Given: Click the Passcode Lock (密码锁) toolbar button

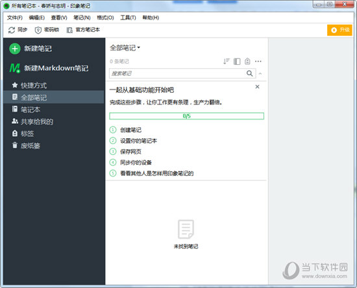Looking at the screenshot, I should [x=47, y=30].
